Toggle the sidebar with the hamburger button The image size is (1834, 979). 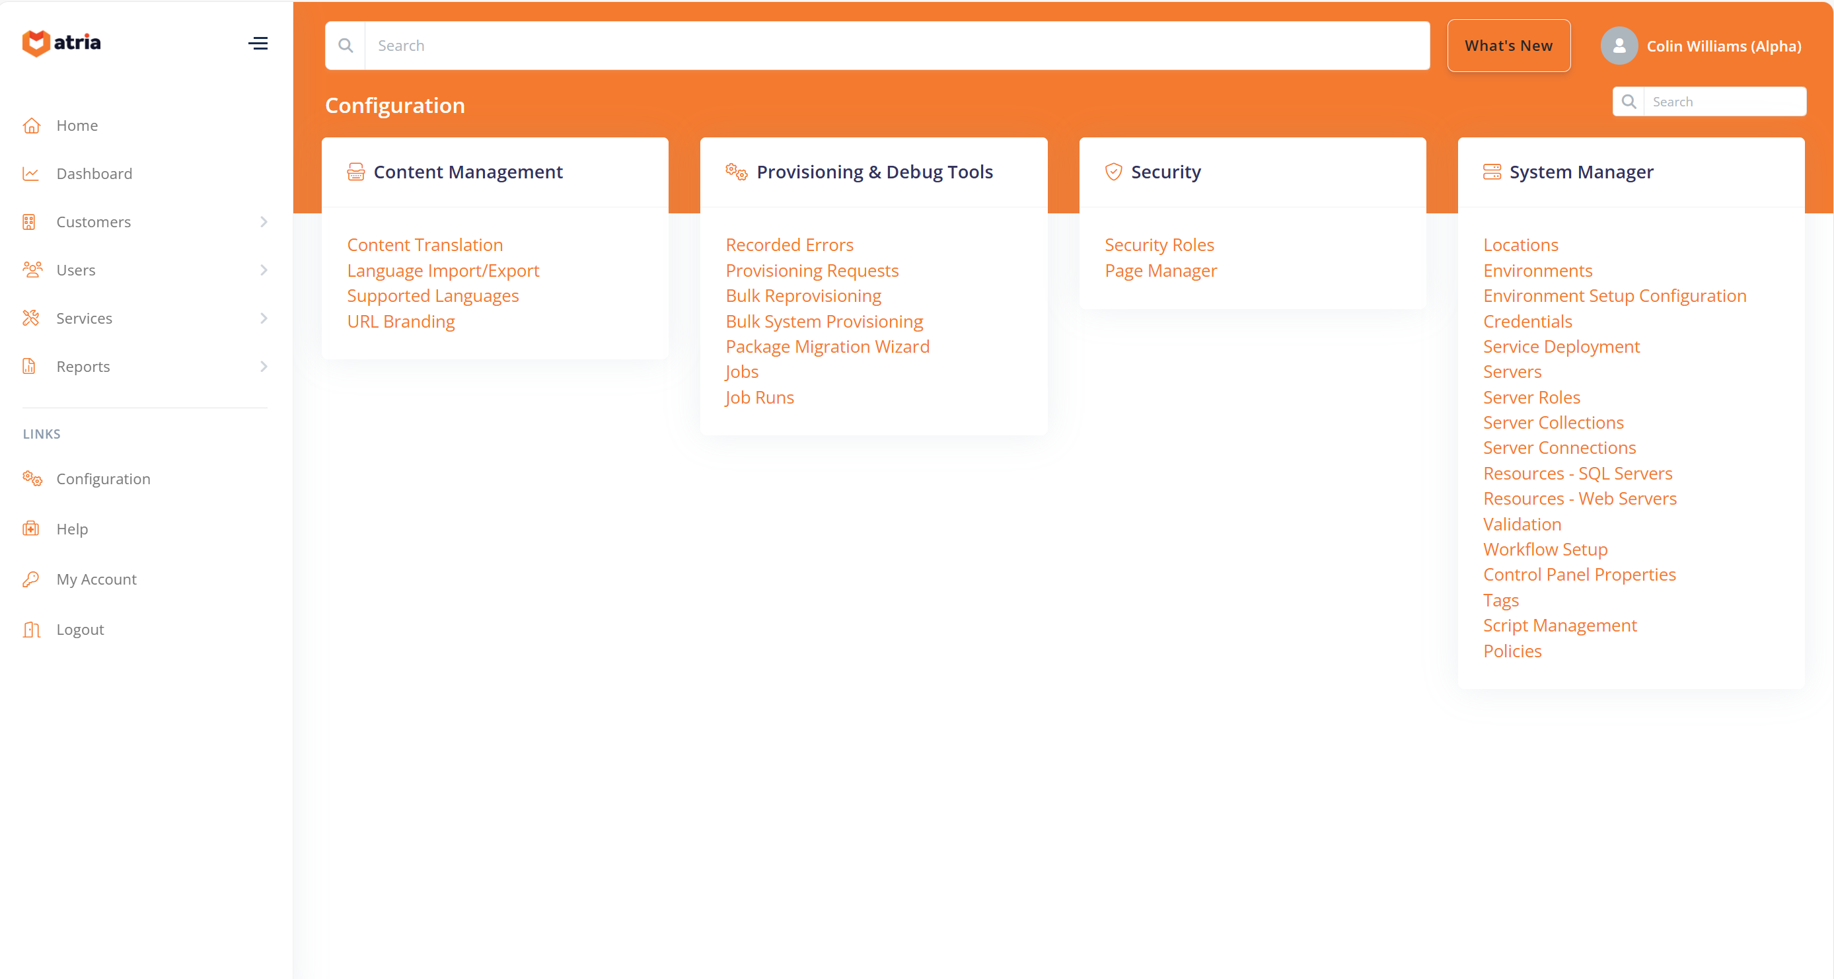[x=258, y=44]
